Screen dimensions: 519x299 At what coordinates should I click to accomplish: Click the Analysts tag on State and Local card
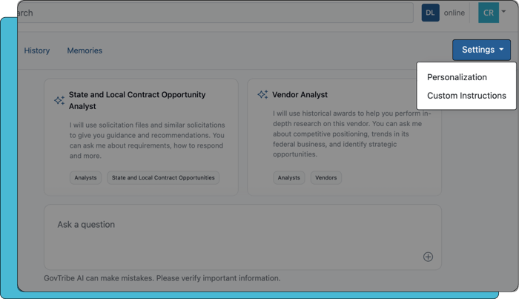pyautogui.click(x=85, y=178)
